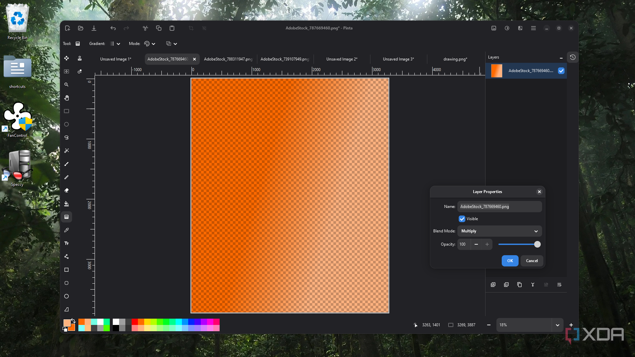Screen dimensions: 635x357
Task: Click Cancel in Layer Properties dialog
Action: [532, 261]
